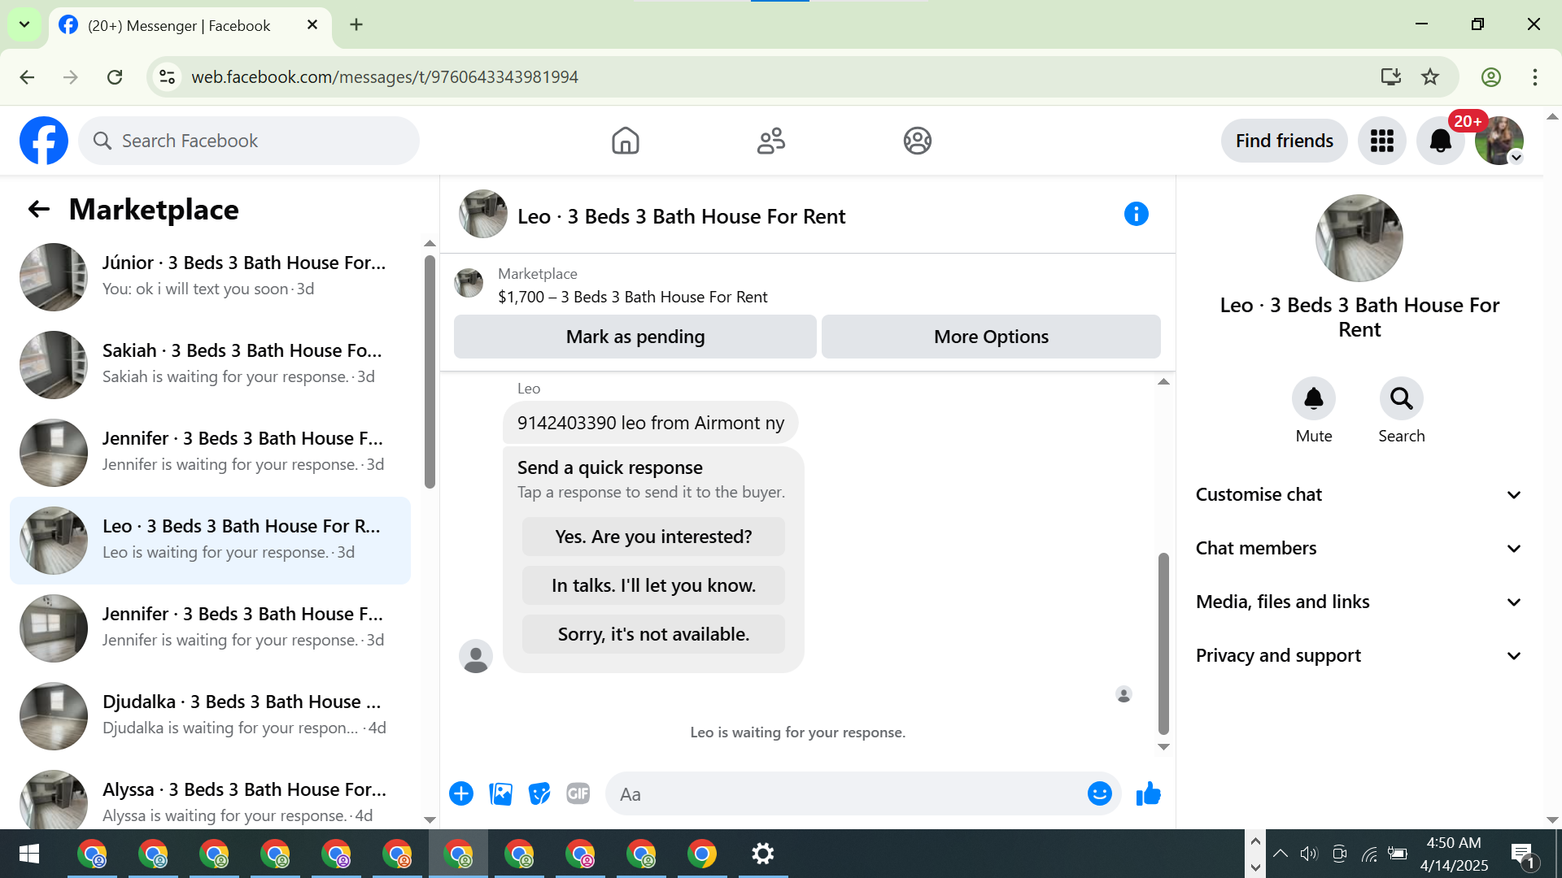Open the notifications bell
Image resolution: width=1562 pixels, height=878 pixels.
tap(1440, 141)
